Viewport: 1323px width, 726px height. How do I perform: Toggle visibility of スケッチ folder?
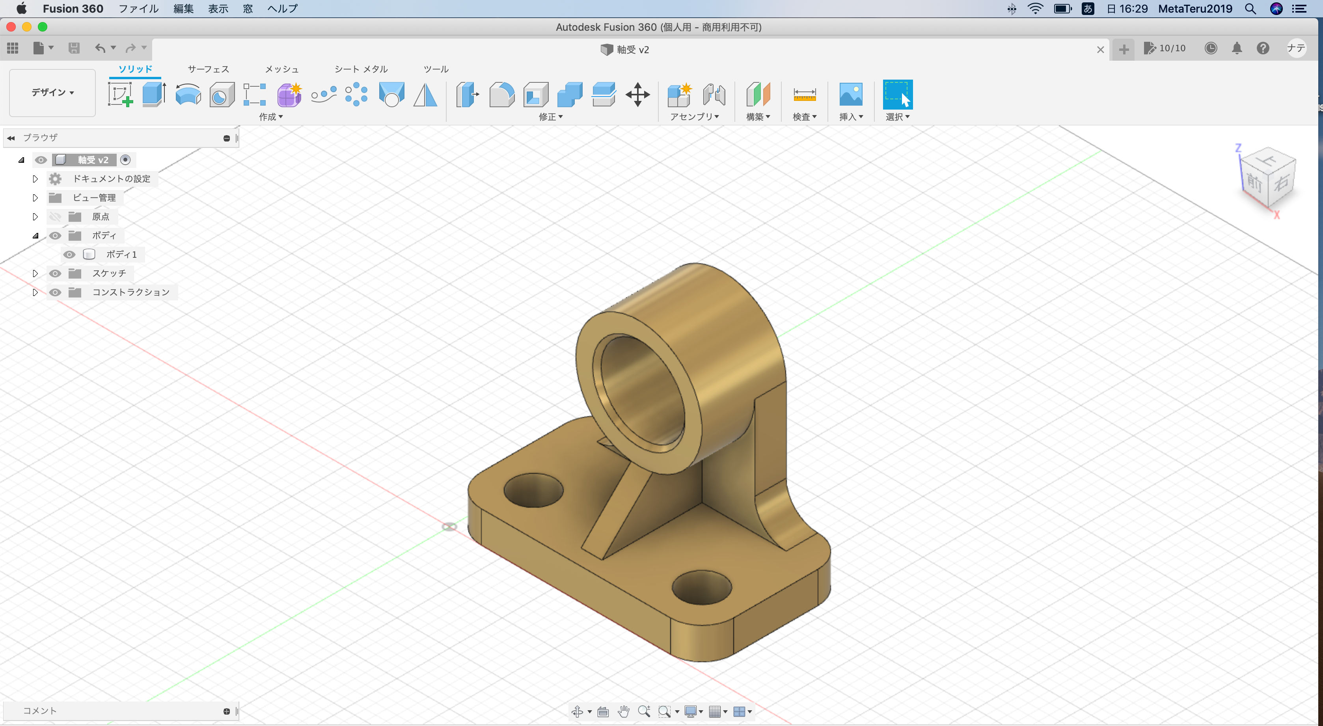pos(55,273)
